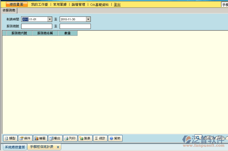This screenshot has height=151, width=228.
Task: Click the 製表 generate report button
Action: pos(85,138)
